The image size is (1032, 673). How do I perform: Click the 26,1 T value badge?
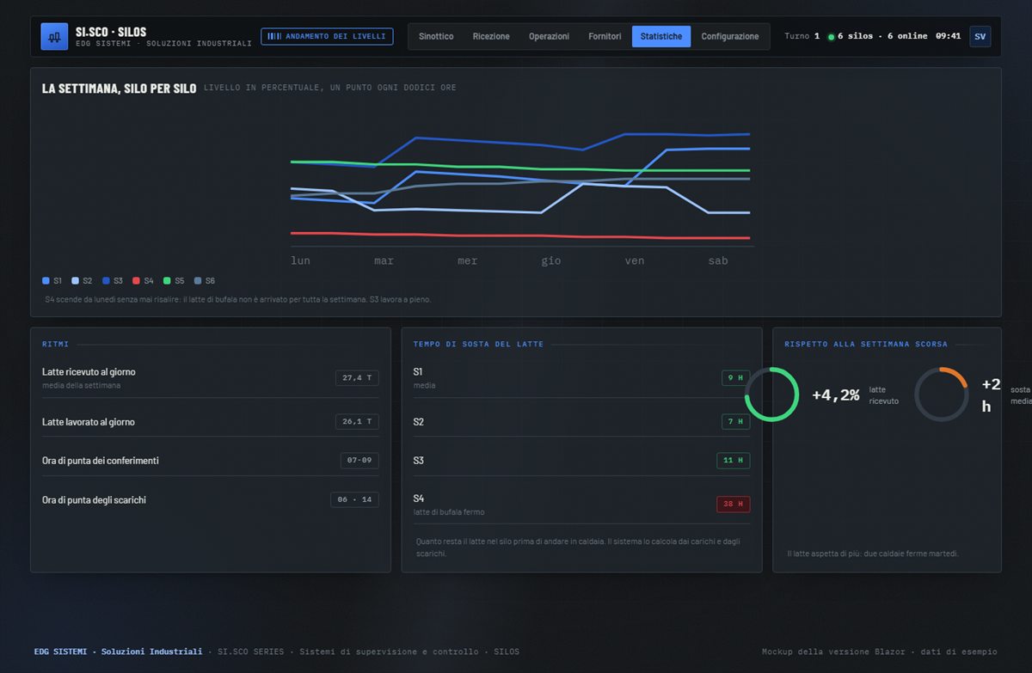(357, 422)
